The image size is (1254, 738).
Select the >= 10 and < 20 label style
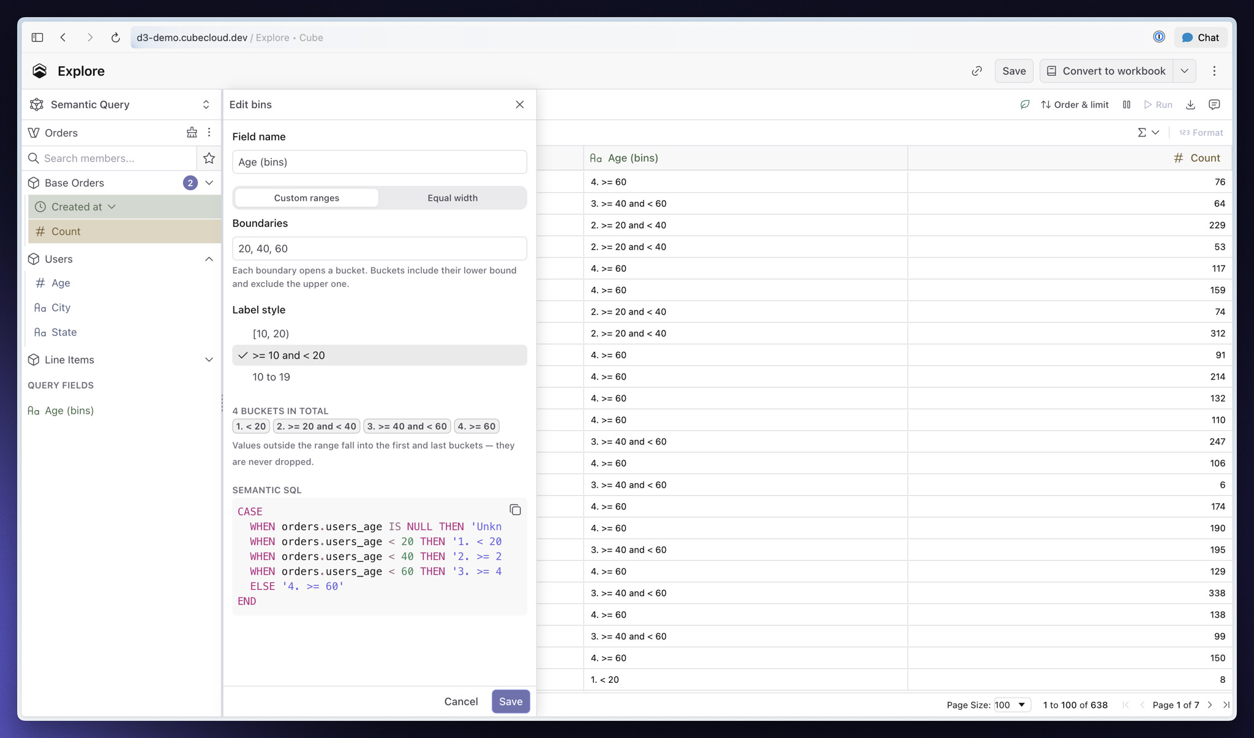pos(380,355)
